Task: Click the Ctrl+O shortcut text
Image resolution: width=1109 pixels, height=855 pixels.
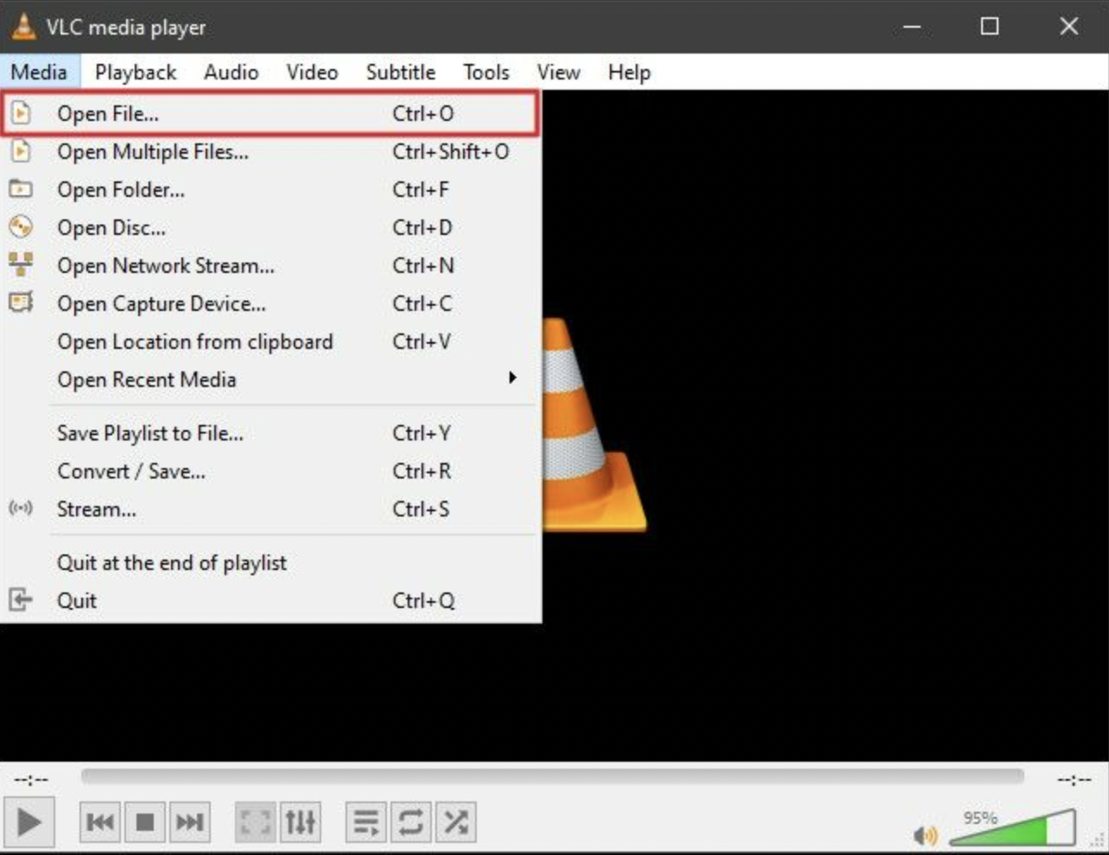Action: coord(423,113)
